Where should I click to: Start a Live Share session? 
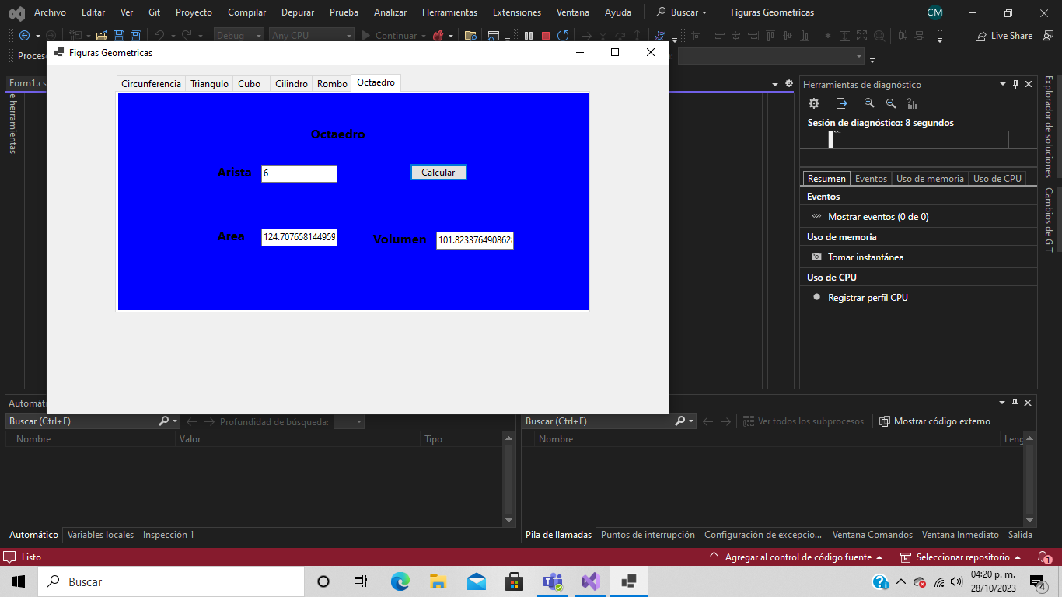pyautogui.click(x=1004, y=35)
